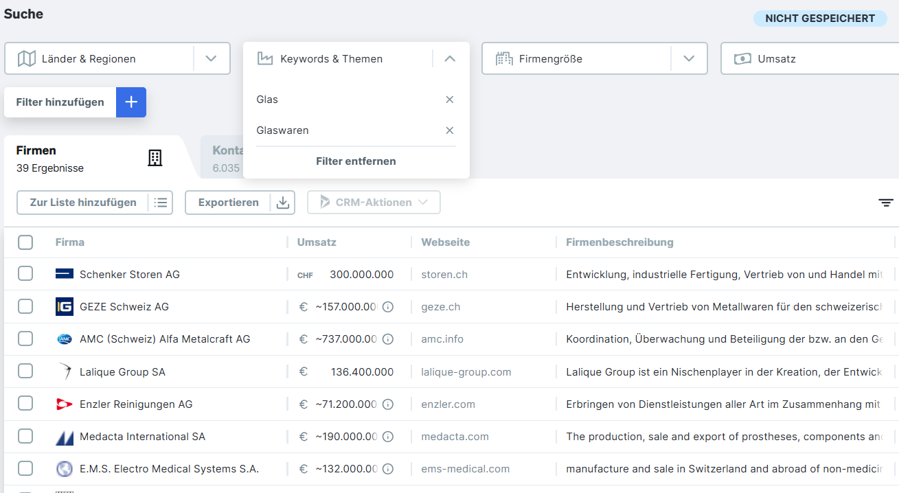Viewport: 899px width, 493px height.
Task: Click the Firmengröße filter label
Action: click(551, 59)
